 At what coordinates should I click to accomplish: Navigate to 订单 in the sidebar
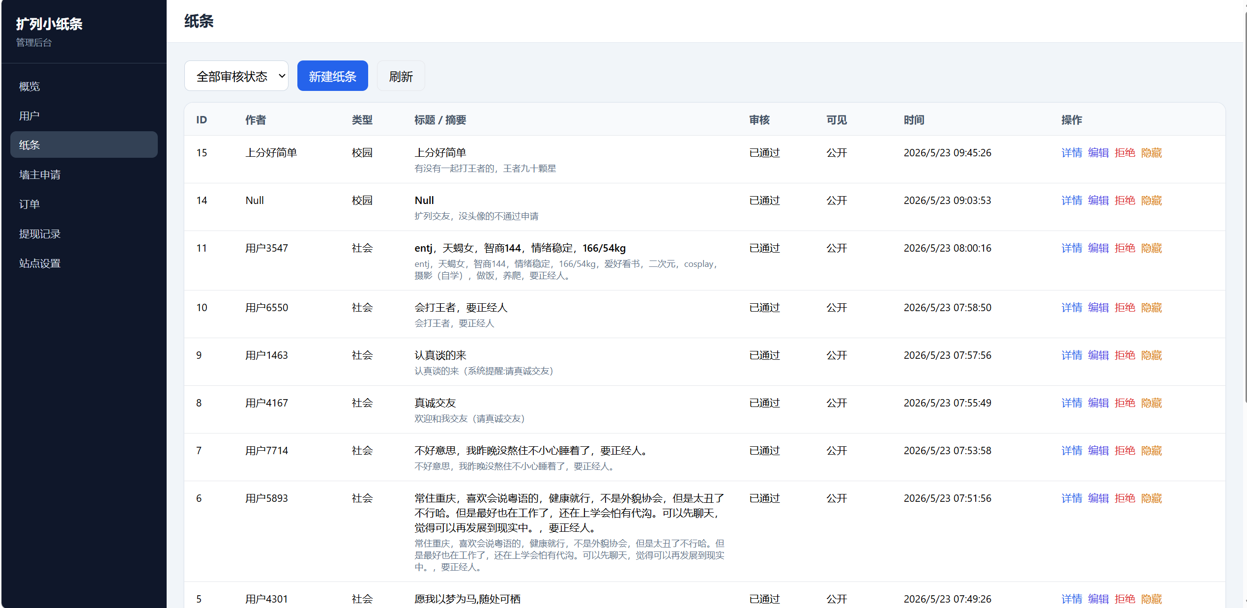click(x=84, y=204)
